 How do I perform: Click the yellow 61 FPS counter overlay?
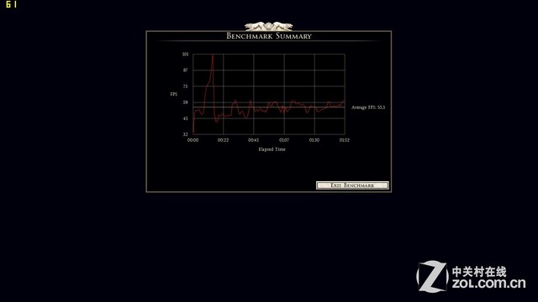tap(11, 4)
